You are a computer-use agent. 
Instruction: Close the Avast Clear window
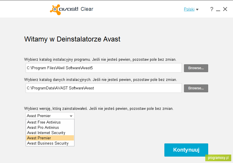pyautogui.click(x=225, y=9)
